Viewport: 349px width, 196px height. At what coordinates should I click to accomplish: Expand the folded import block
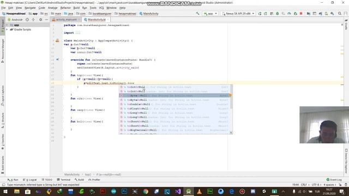pyautogui.click(x=77, y=33)
